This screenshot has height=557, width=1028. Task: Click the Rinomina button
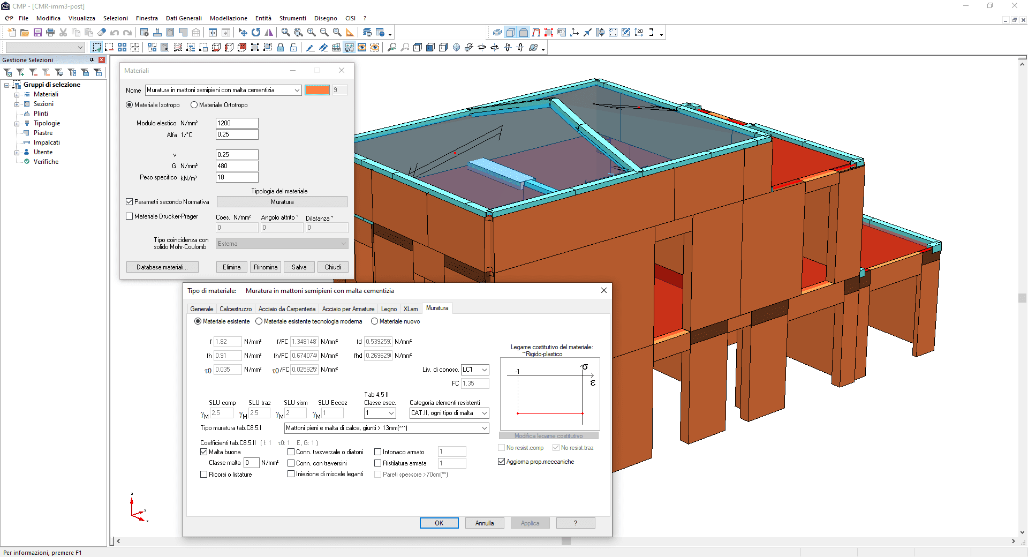(x=266, y=267)
